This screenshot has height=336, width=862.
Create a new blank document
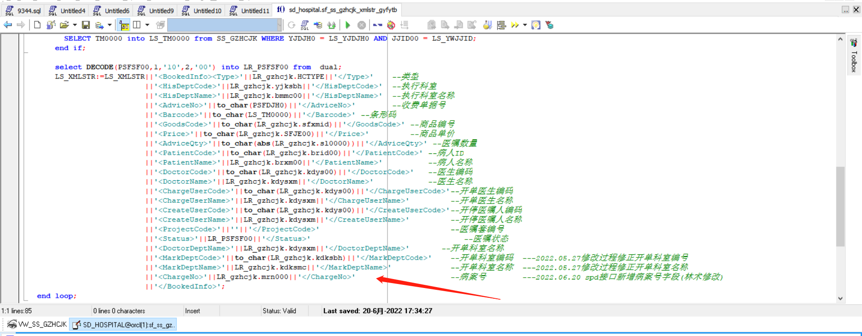coord(37,25)
